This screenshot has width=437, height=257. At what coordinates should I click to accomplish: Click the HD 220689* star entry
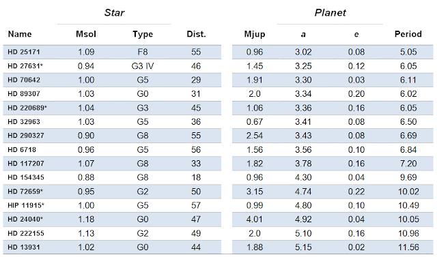[27, 108]
